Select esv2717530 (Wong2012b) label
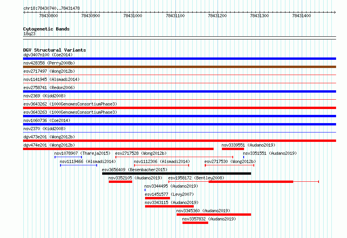This screenshot has height=238, width=347. [230, 161]
